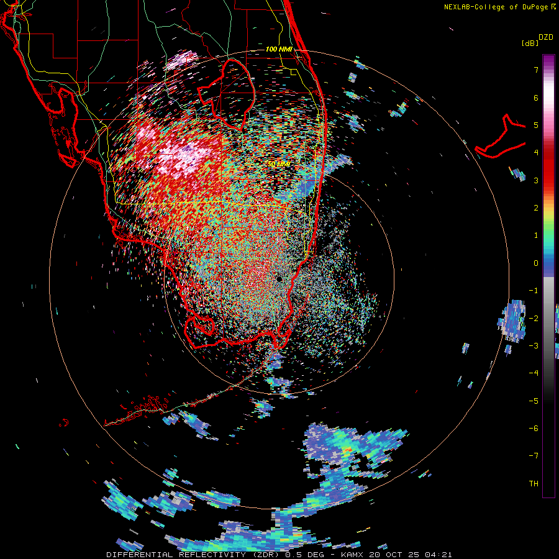Click the -5 value on the color scale
559x559 pixels.
click(x=534, y=401)
